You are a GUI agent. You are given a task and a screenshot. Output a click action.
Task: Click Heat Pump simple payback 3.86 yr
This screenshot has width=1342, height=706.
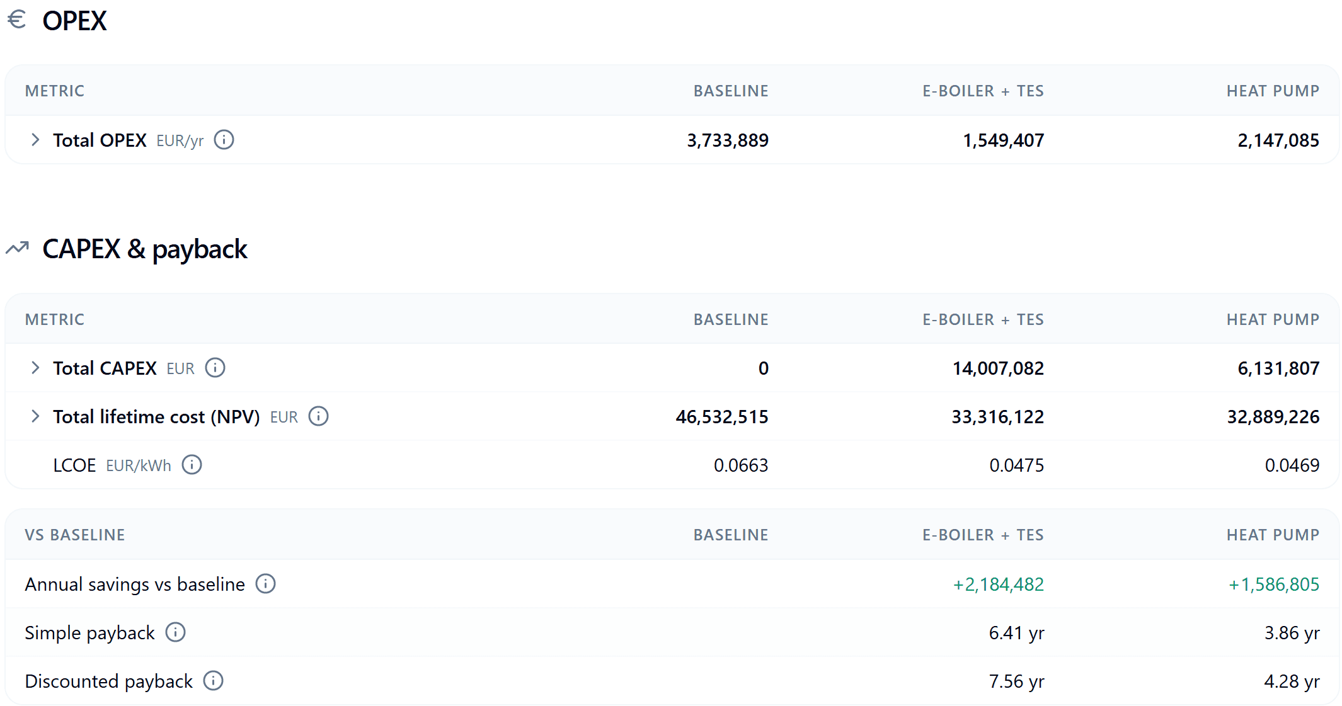(1292, 633)
